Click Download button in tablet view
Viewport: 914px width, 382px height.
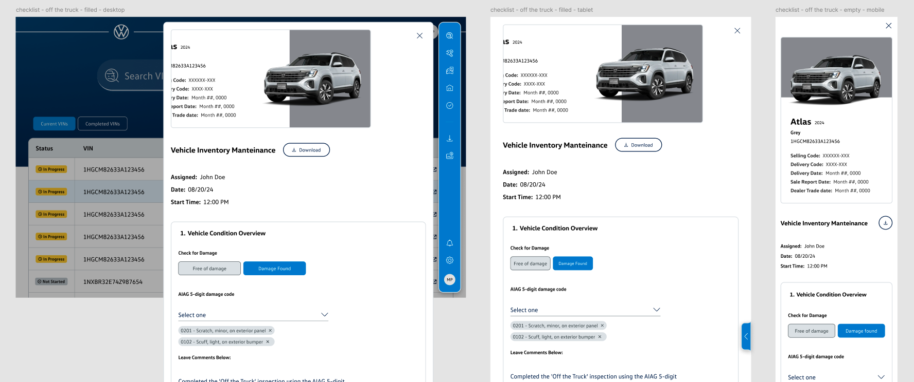(638, 145)
